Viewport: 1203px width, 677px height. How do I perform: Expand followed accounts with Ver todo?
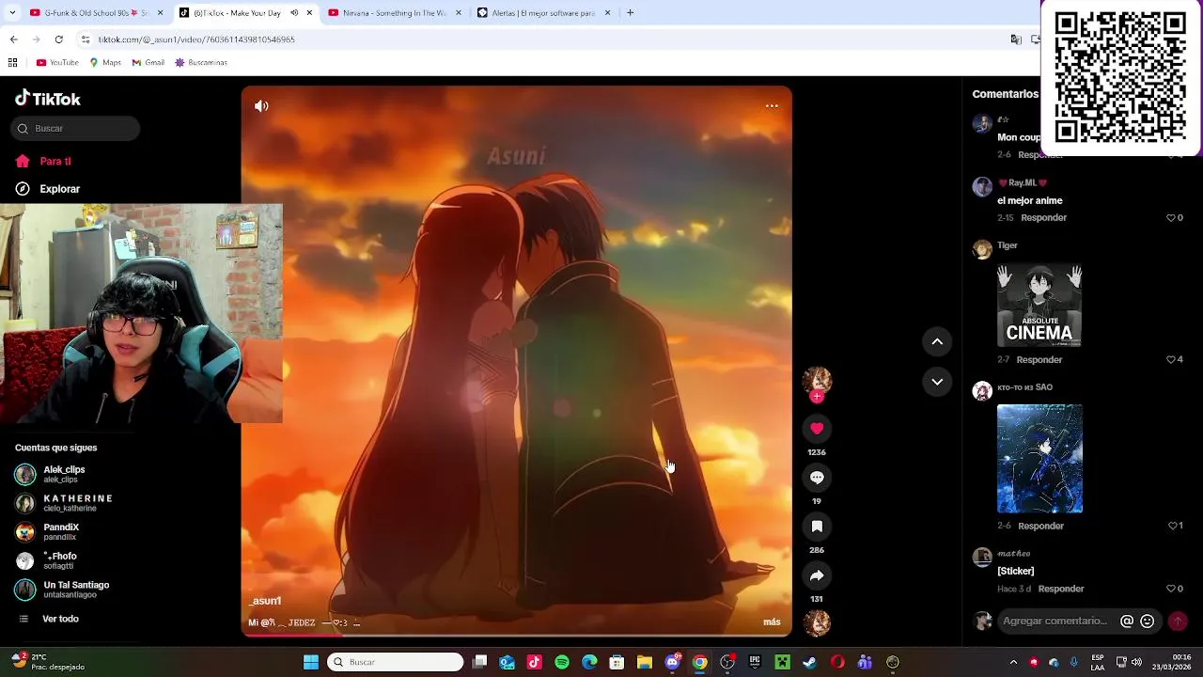(x=60, y=619)
